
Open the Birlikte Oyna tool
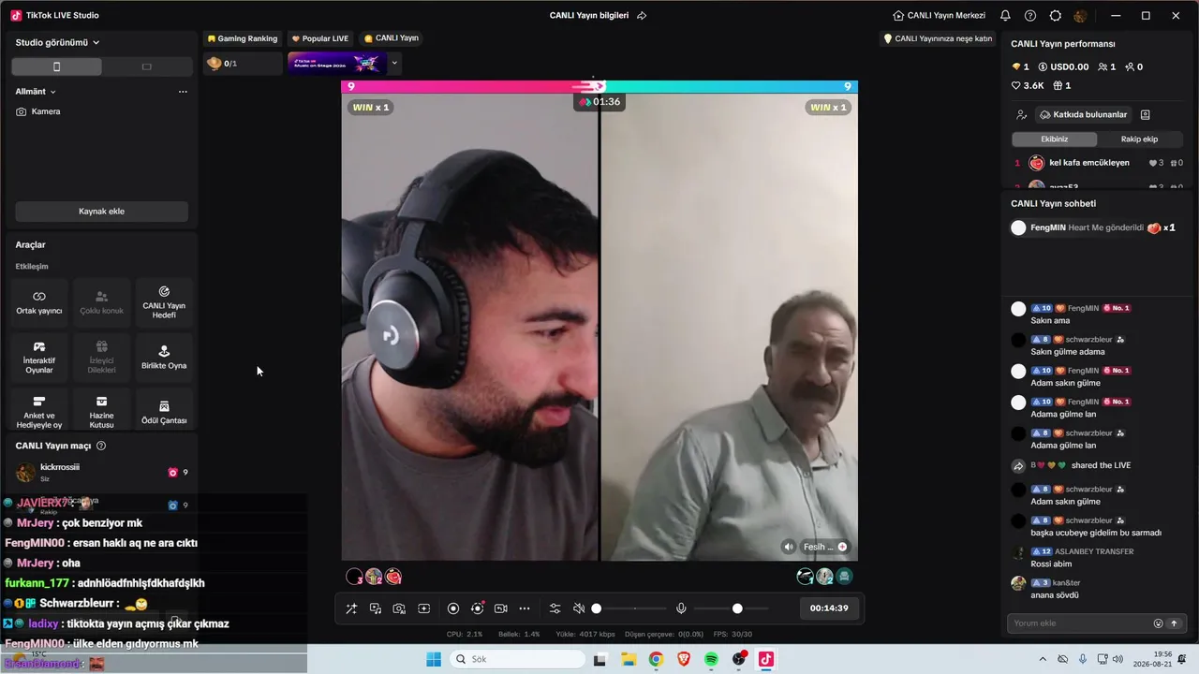click(x=164, y=358)
